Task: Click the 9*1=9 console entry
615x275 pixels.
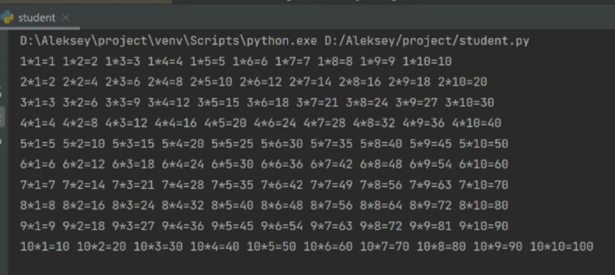Action: coord(37,226)
